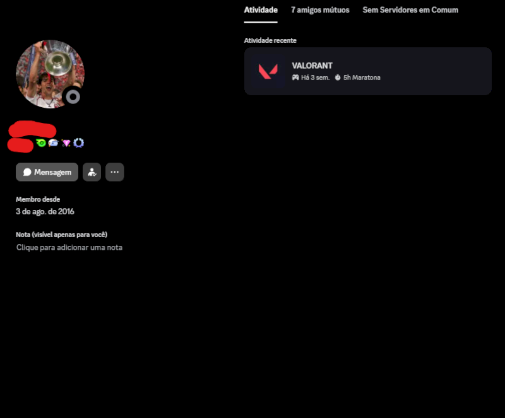Open the three-dot more options menu
The image size is (505, 418).
(115, 172)
